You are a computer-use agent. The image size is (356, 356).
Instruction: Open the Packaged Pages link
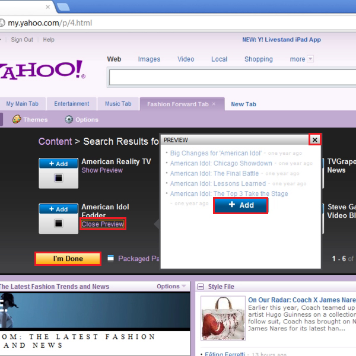tap(139, 259)
